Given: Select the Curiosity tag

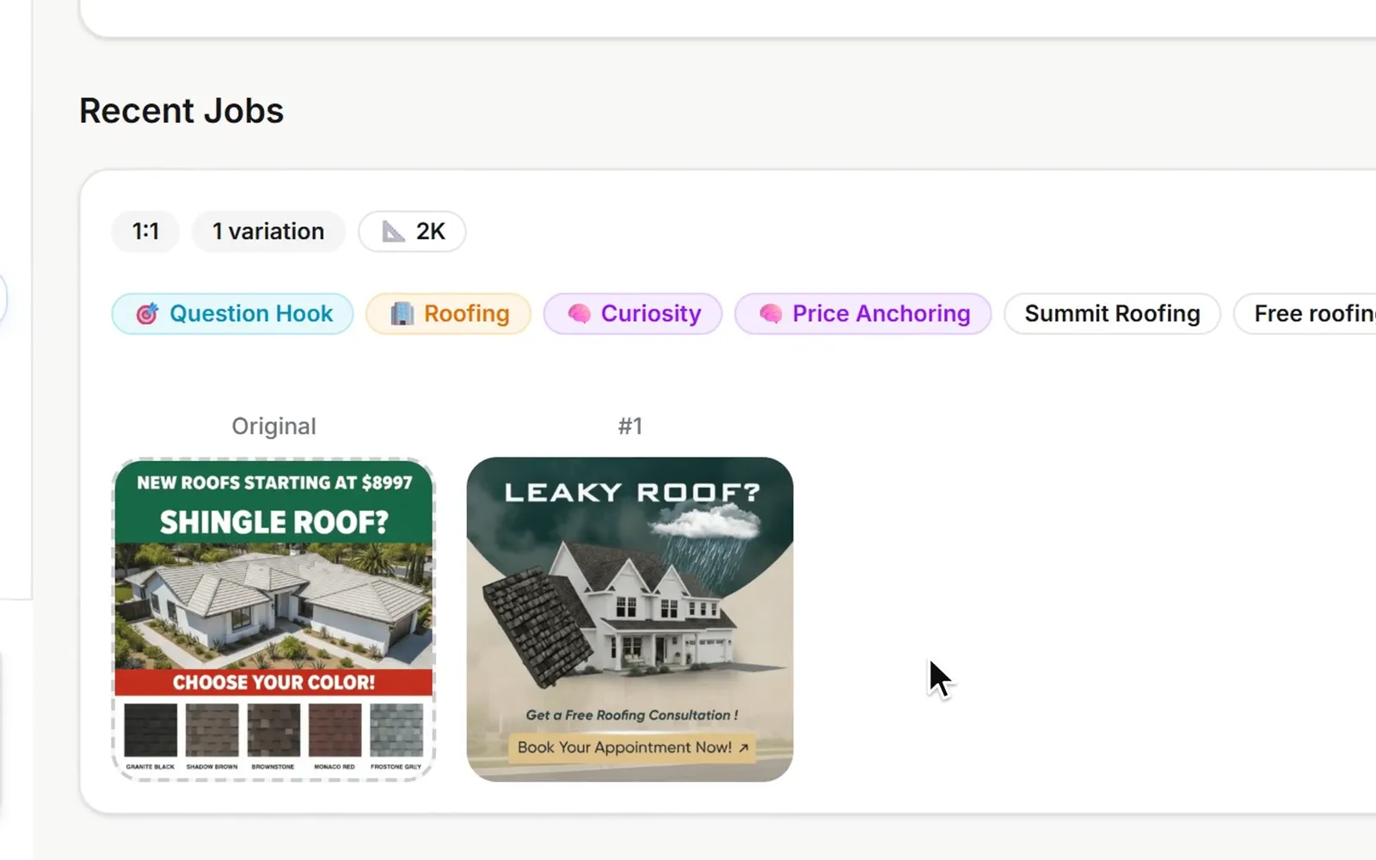Looking at the screenshot, I should click(632, 314).
